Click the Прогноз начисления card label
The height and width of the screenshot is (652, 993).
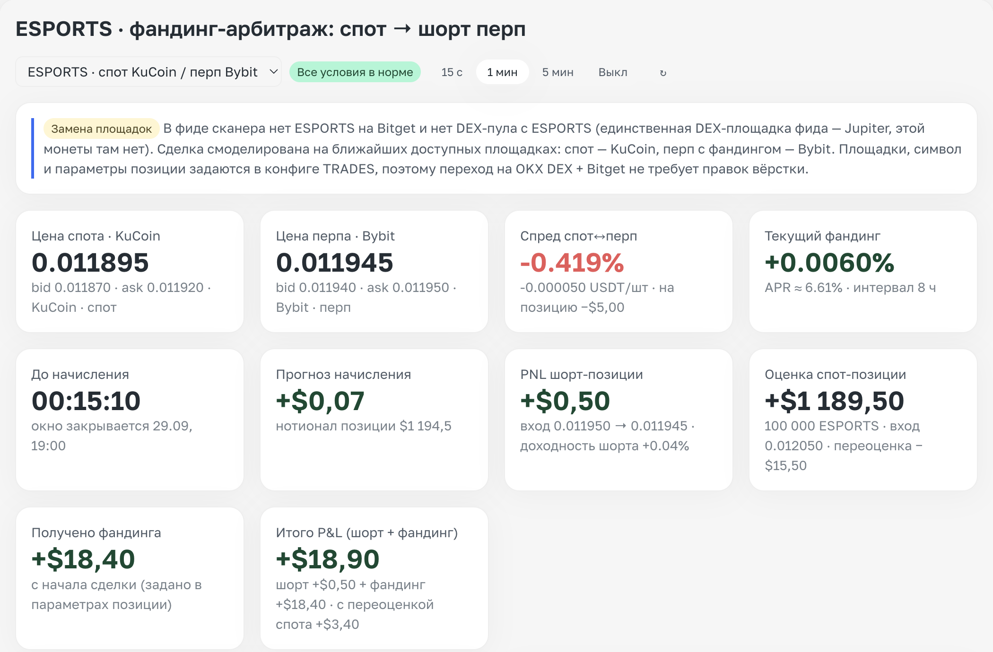tap(343, 374)
